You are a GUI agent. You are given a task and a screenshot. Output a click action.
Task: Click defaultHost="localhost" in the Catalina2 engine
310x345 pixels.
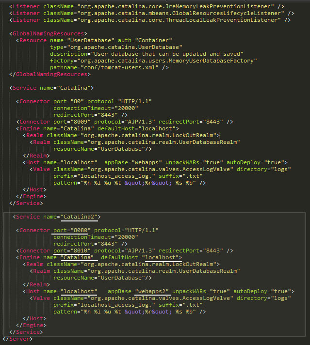point(140,257)
